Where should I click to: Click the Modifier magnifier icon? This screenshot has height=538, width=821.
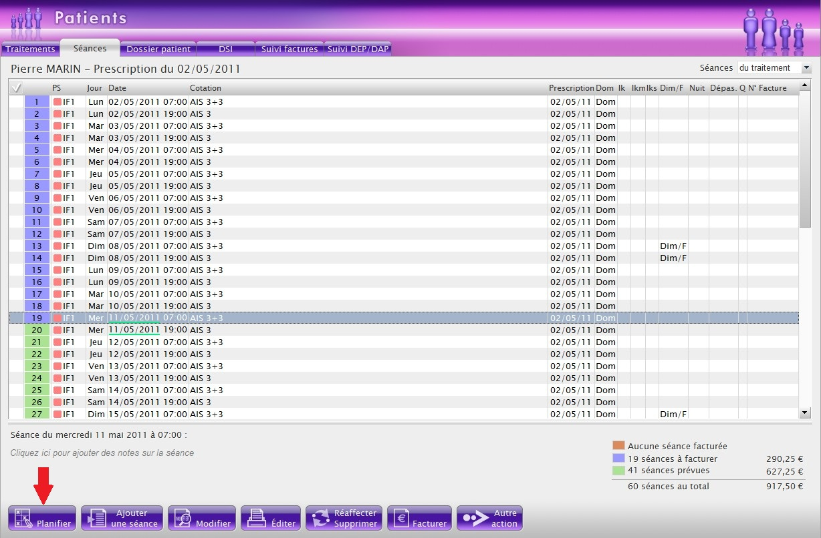182,518
